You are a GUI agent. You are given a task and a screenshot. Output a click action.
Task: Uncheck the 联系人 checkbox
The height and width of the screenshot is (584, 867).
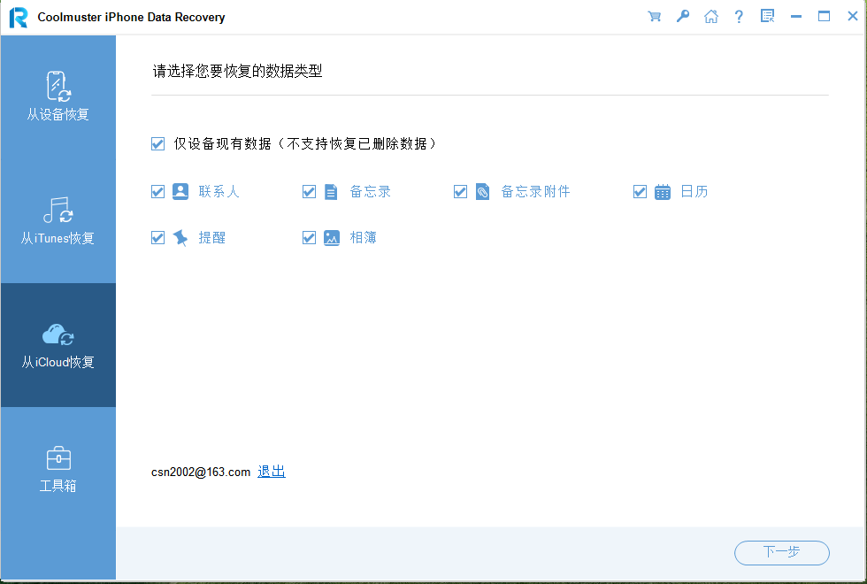(x=158, y=192)
